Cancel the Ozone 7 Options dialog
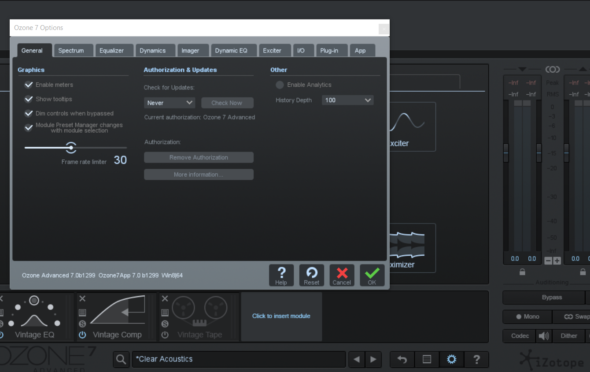The height and width of the screenshot is (372, 590). click(x=342, y=275)
